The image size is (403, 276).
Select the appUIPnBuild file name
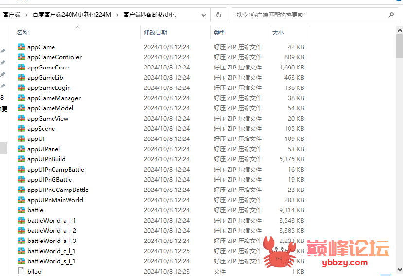[47, 159]
